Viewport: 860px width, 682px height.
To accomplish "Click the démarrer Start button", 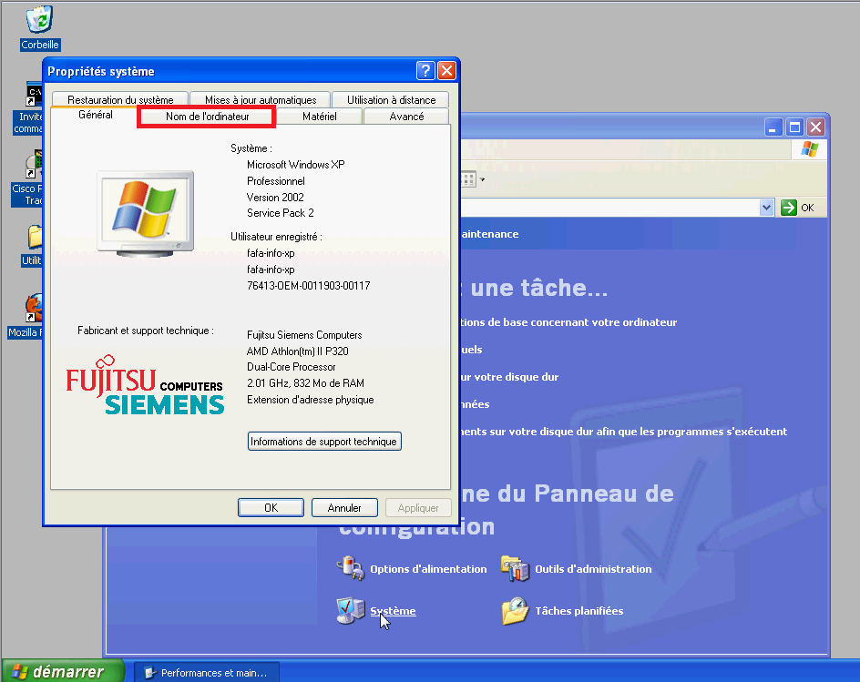I will (63, 672).
